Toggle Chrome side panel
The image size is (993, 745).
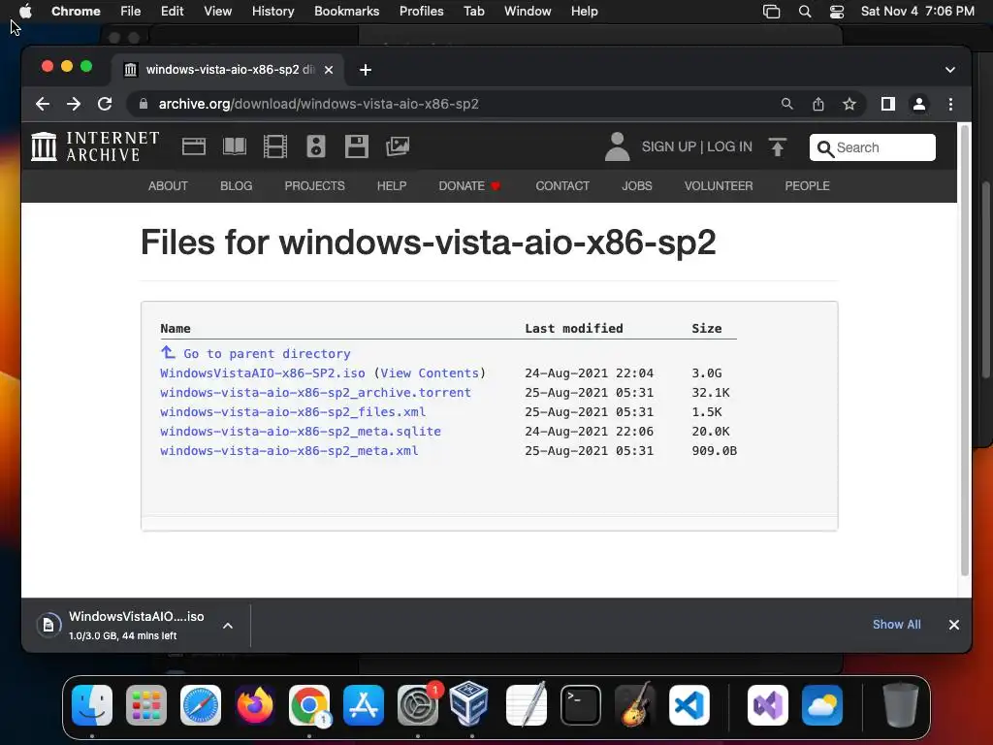pos(888,104)
